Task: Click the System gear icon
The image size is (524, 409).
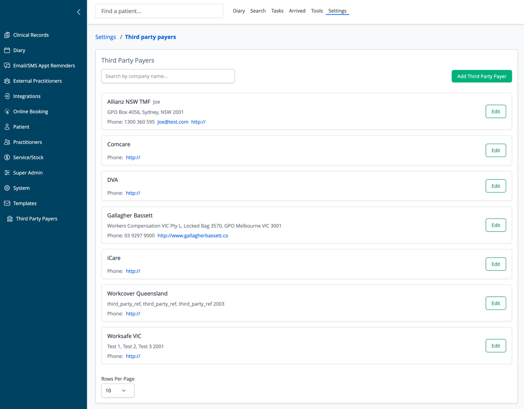Action: coord(7,188)
